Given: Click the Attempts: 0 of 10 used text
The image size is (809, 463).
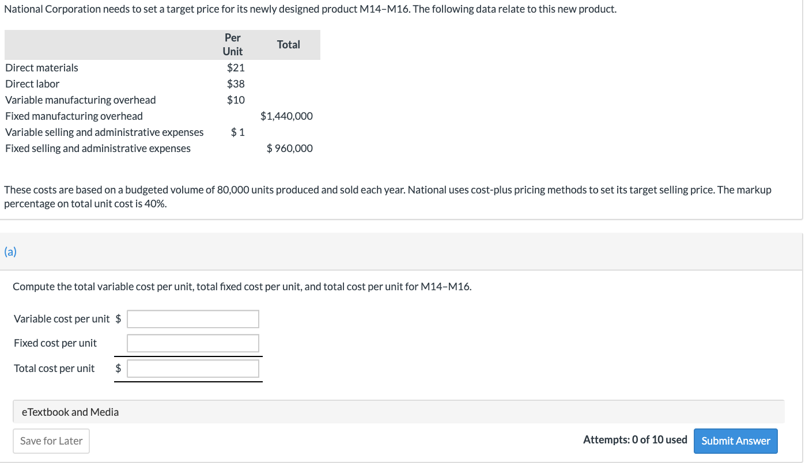Looking at the screenshot, I should point(636,439).
